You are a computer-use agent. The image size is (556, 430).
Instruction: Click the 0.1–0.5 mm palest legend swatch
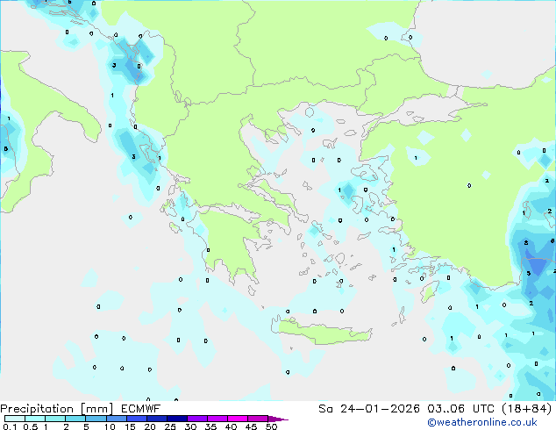(x=15, y=419)
